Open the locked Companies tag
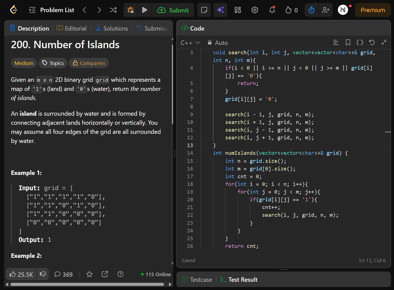This screenshot has height=290, width=394. 89,63
